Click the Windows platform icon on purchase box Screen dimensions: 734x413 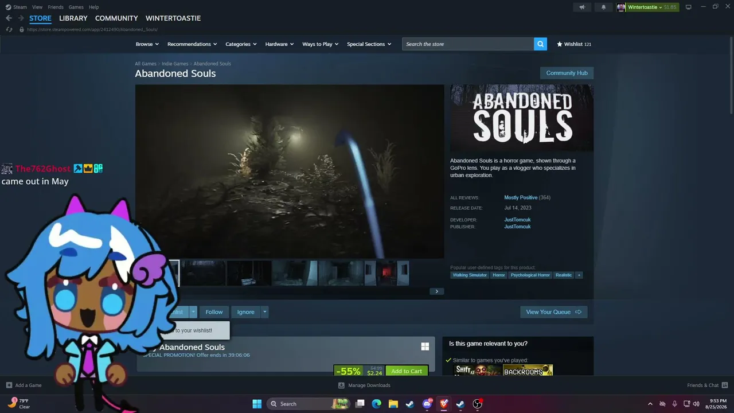[x=425, y=346]
